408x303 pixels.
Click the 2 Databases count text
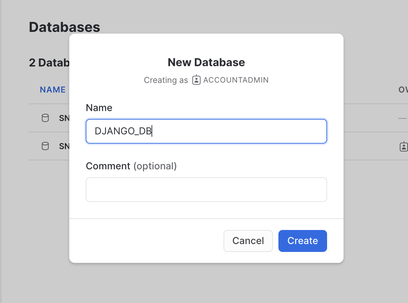point(49,63)
